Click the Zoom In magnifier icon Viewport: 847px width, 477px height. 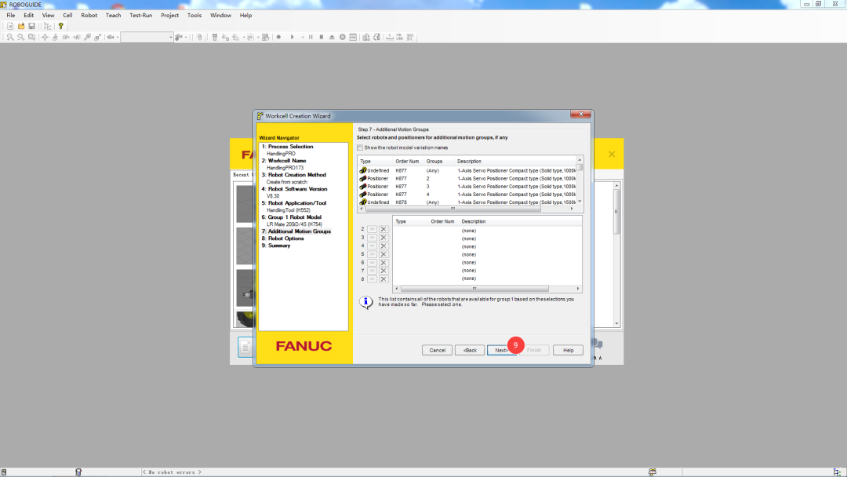coord(10,38)
